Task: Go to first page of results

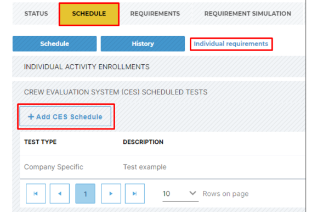Action: [x=36, y=193]
